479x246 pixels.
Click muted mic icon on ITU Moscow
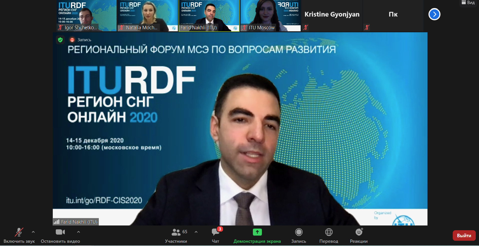(x=244, y=28)
